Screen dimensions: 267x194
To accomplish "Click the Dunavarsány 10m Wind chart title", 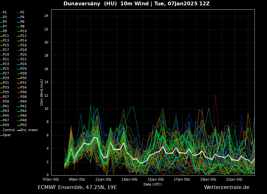I will [x=136, y=4].
